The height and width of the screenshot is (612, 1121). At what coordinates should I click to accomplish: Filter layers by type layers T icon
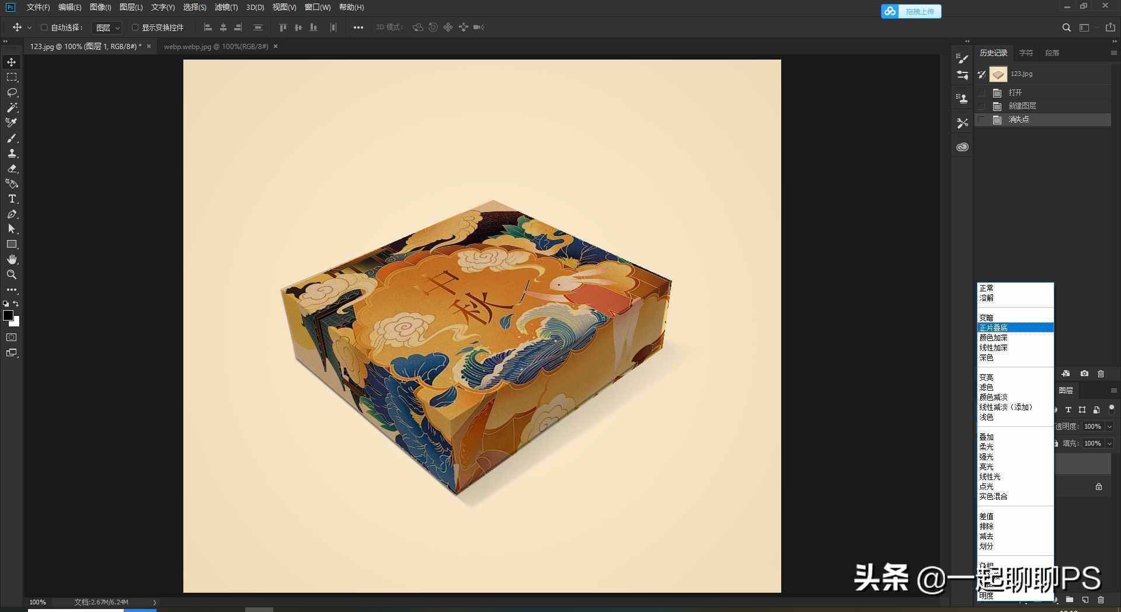coord(1068,410)
